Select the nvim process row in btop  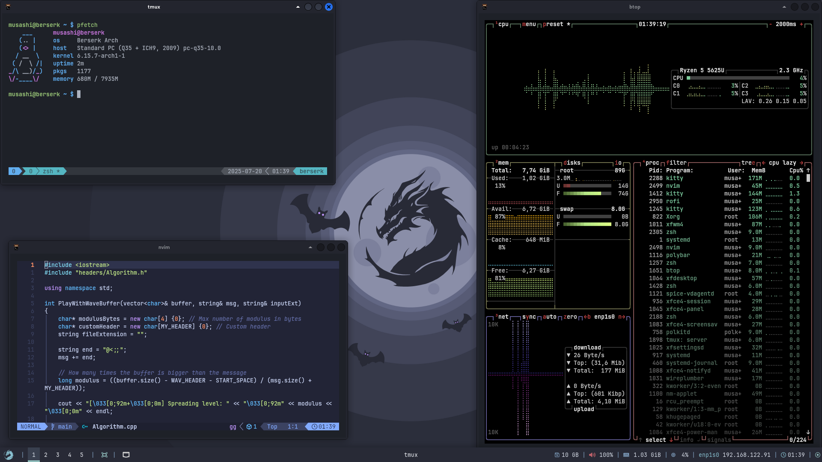pos(706,186)
